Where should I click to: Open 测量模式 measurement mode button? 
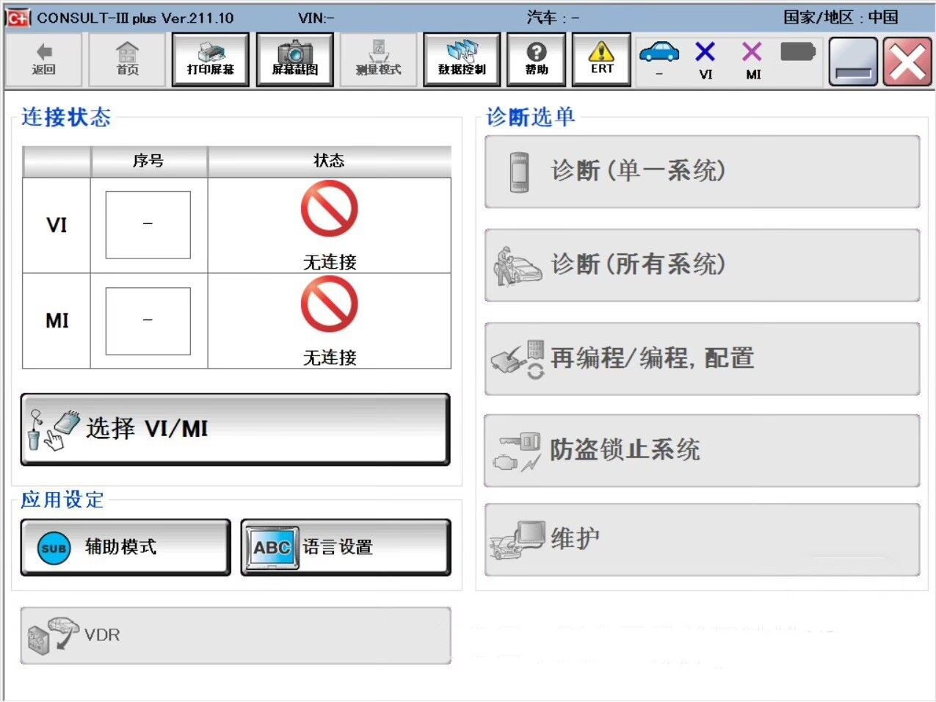[x=379, y=60]
